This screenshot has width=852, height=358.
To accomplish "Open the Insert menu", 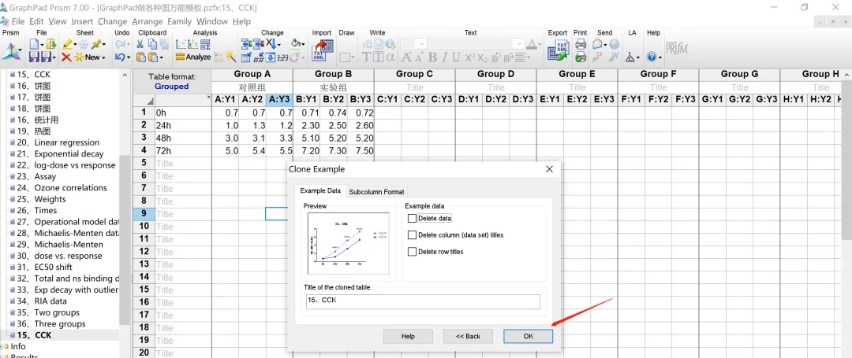I will point(82,22).
